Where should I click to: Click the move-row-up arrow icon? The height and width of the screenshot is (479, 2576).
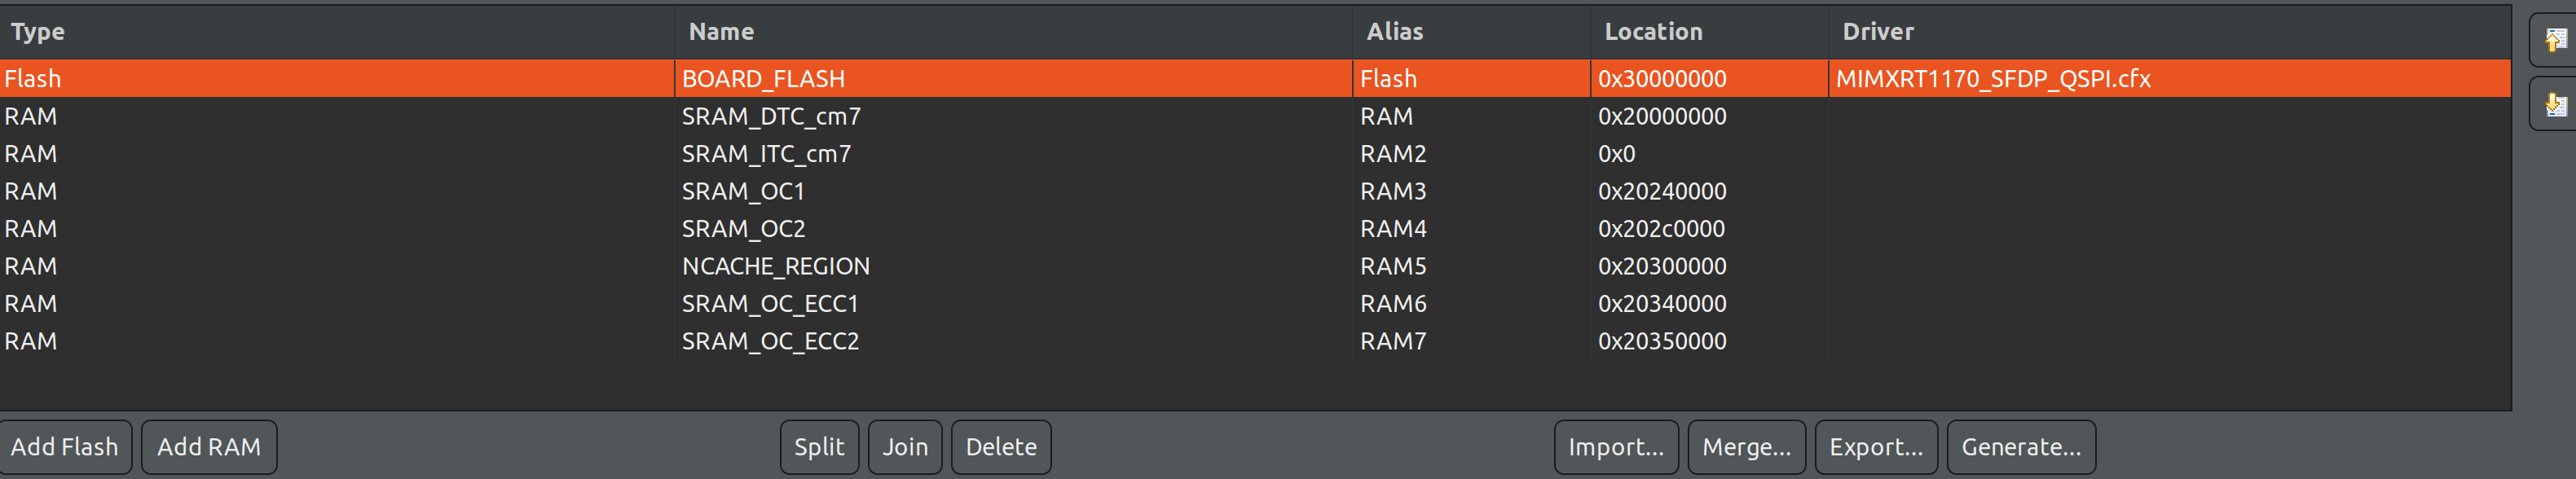pyautogui.click(x=2555, y=40)
